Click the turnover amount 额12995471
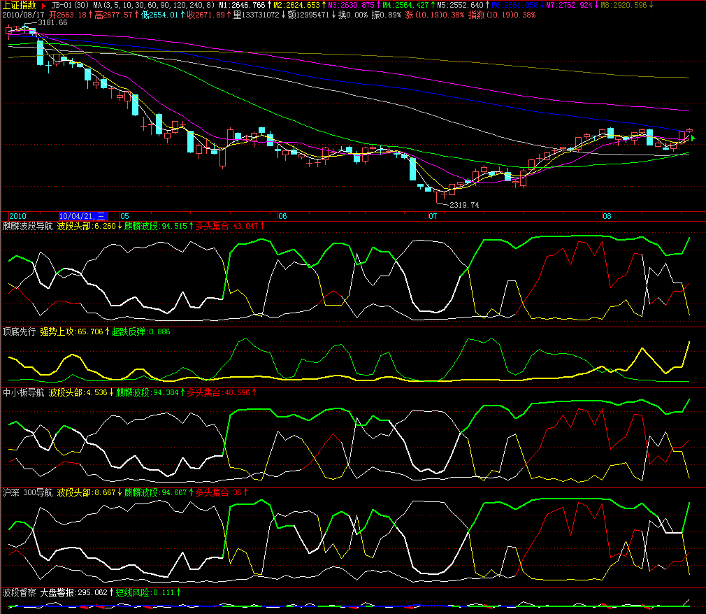Screen dimensions: 706x614 pyautogui.click(x=311, y=15)
